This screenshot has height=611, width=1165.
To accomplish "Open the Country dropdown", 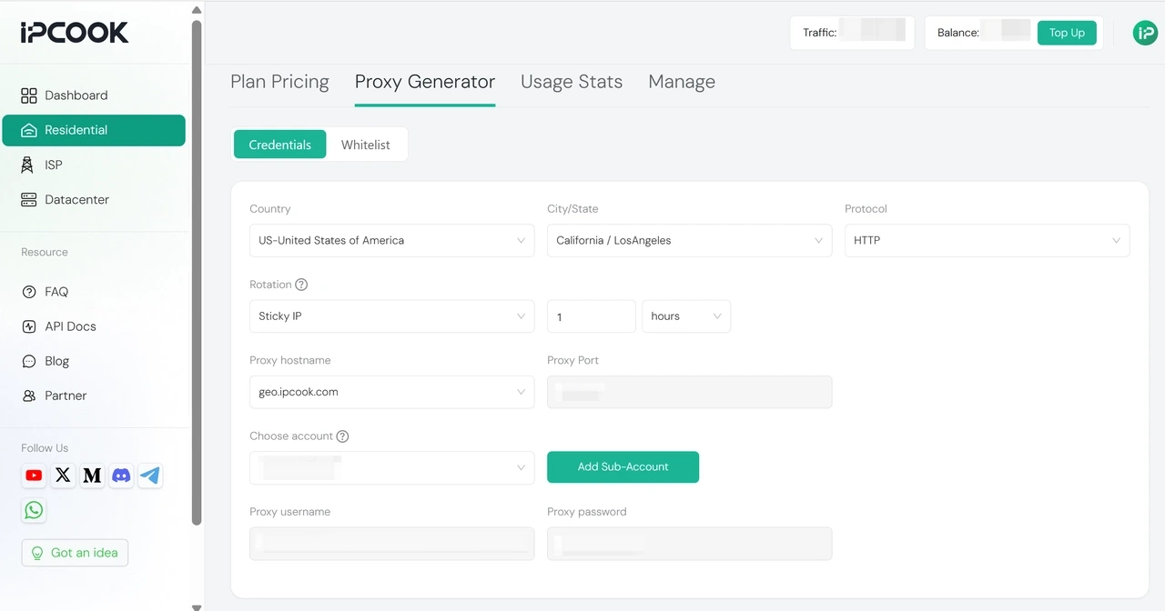I will point(392,241).
